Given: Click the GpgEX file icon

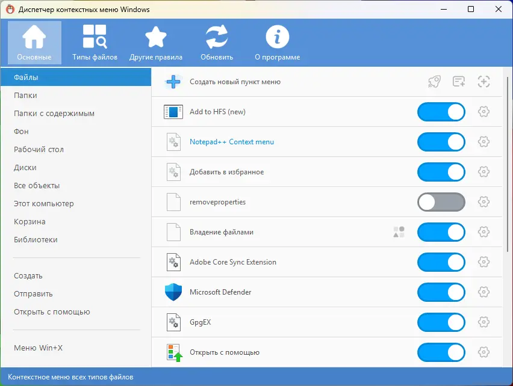Looking at the screenshot, I should click(173, 322).
